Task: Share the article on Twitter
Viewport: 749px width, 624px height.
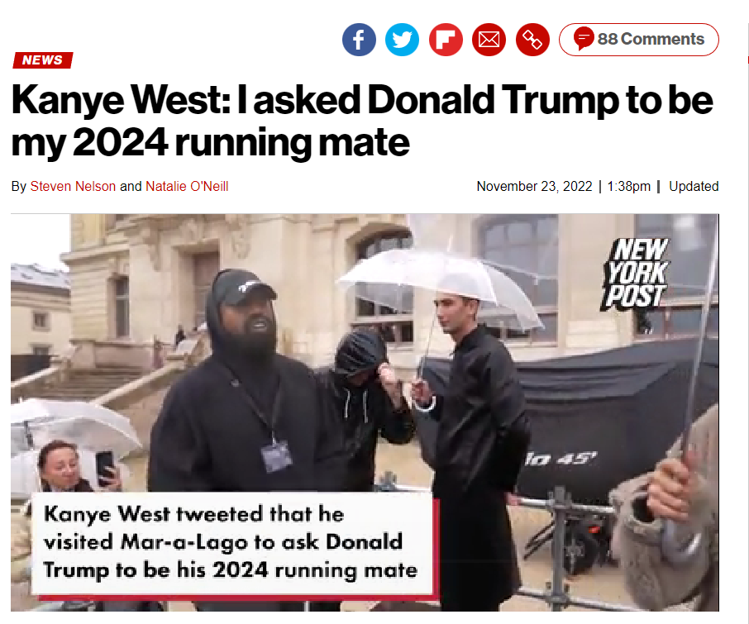Action: click(x=403, y=40)
